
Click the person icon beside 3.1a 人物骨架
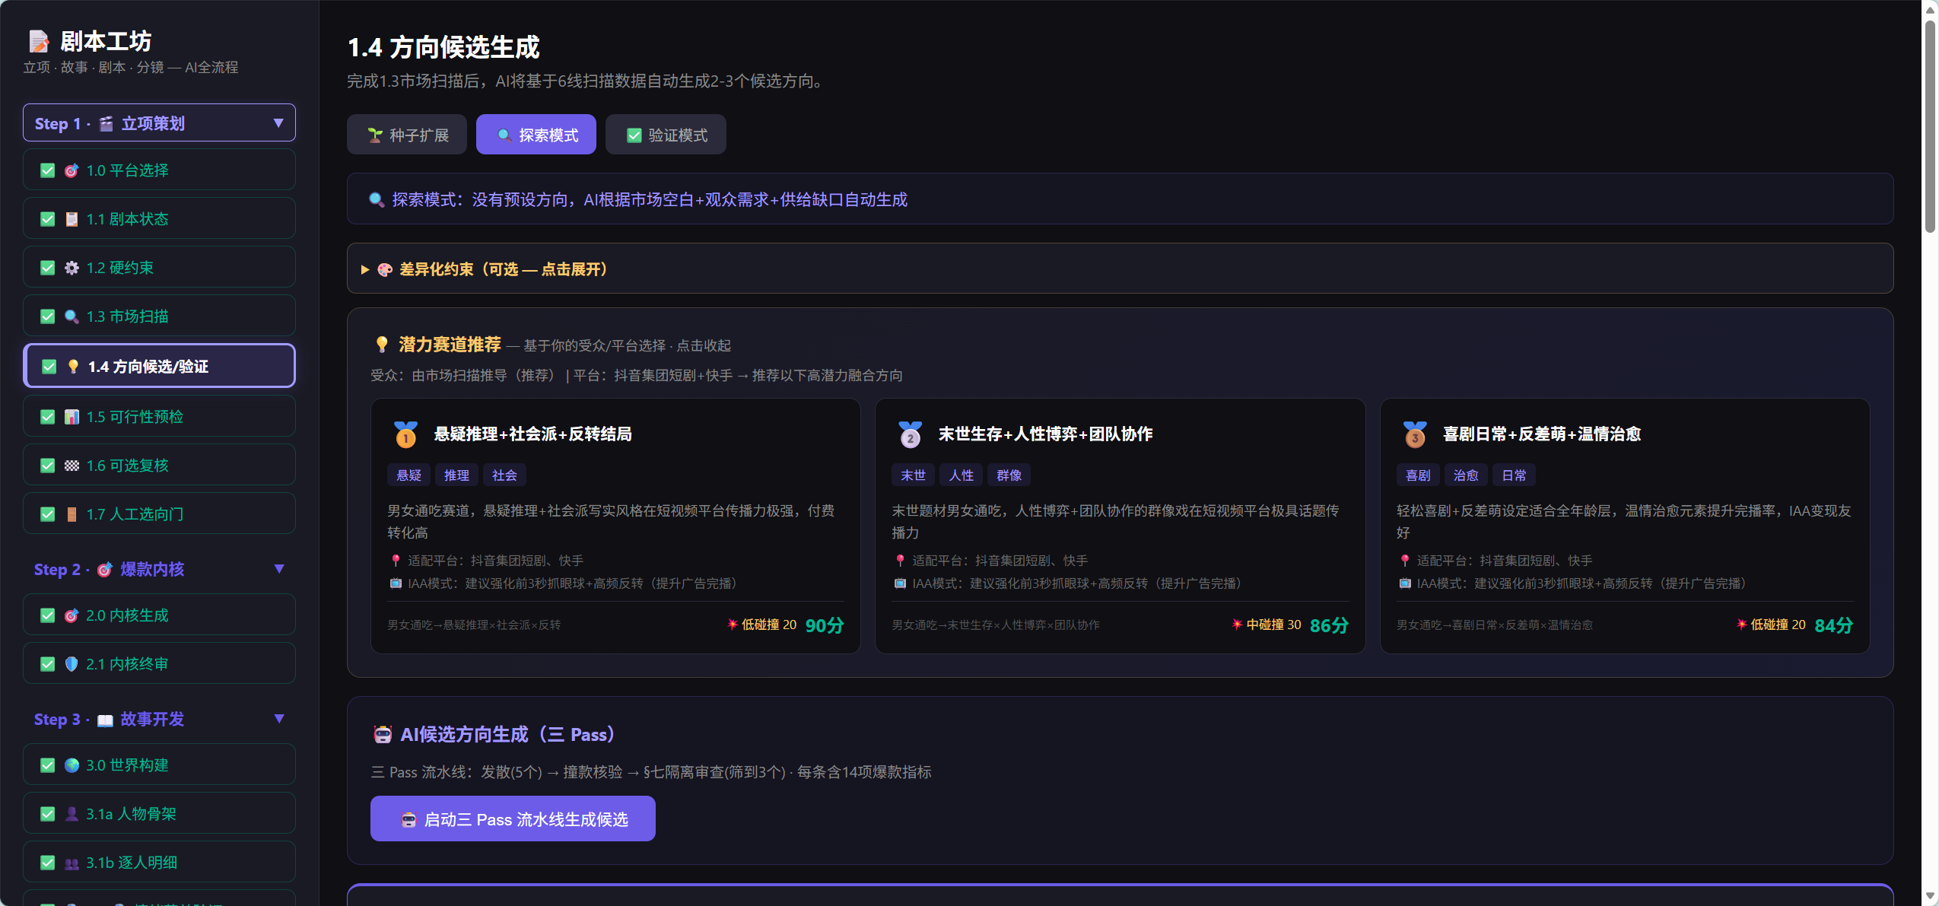click(72, 814)
